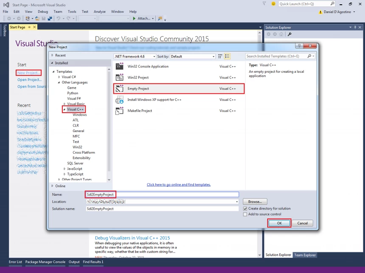The image size is (365, 273).
Task: Click the feedback smiley icon
Action: pos(273,4)
